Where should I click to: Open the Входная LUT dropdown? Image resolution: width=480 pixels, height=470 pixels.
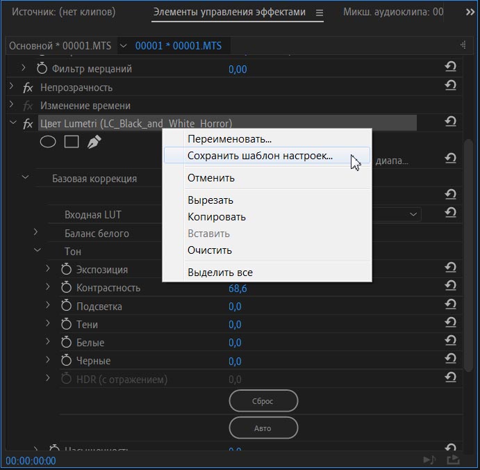[413, 214]
